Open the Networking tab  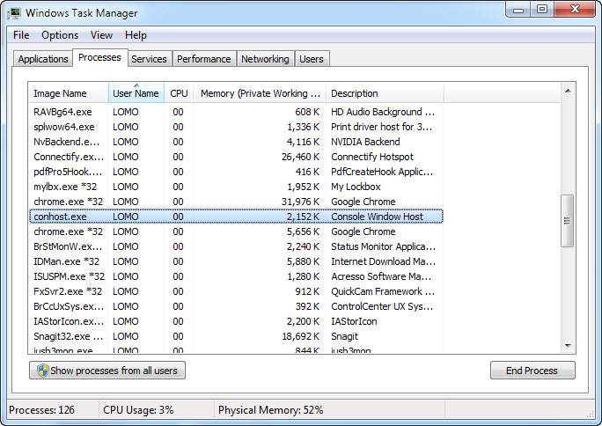265,59
